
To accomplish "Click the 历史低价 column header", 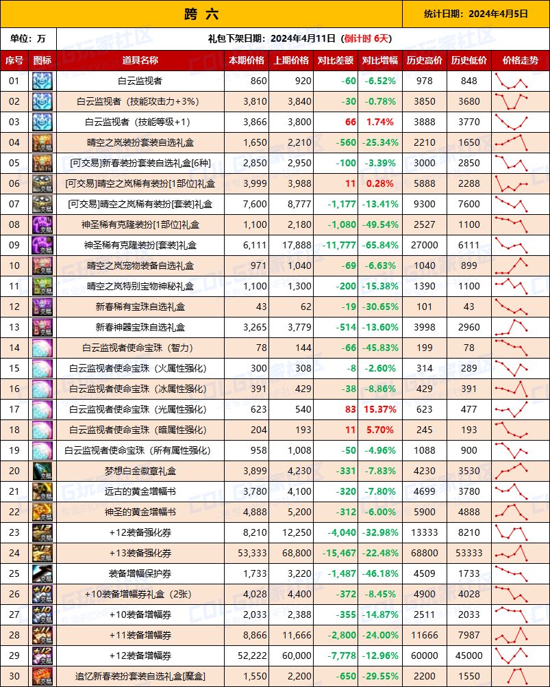I will click(469, 60).
